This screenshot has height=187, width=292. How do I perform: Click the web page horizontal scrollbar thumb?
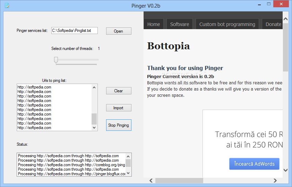click(179, 180)
